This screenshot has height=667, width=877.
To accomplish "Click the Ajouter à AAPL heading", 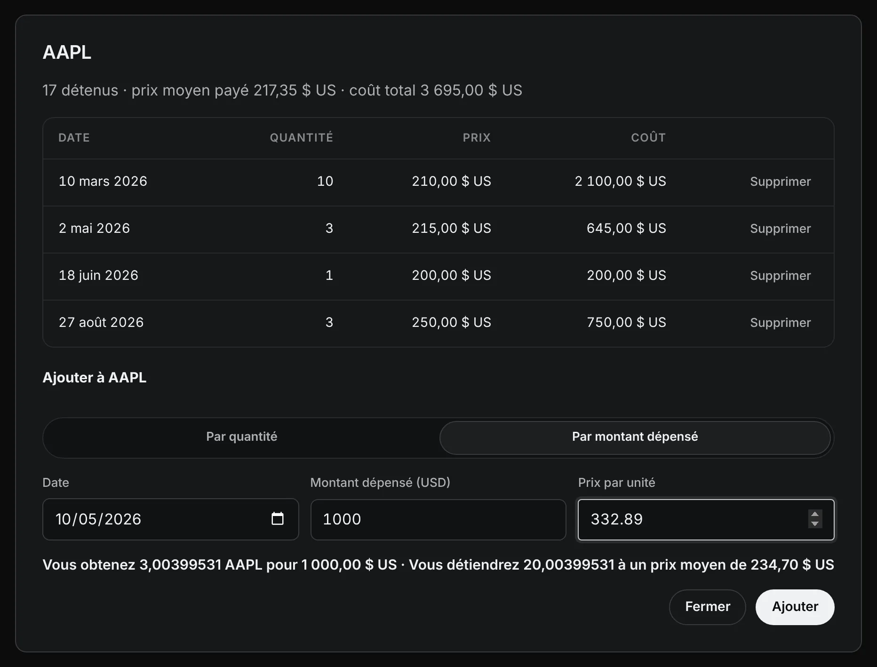I will pyautogui.click(x=95, y=377).
